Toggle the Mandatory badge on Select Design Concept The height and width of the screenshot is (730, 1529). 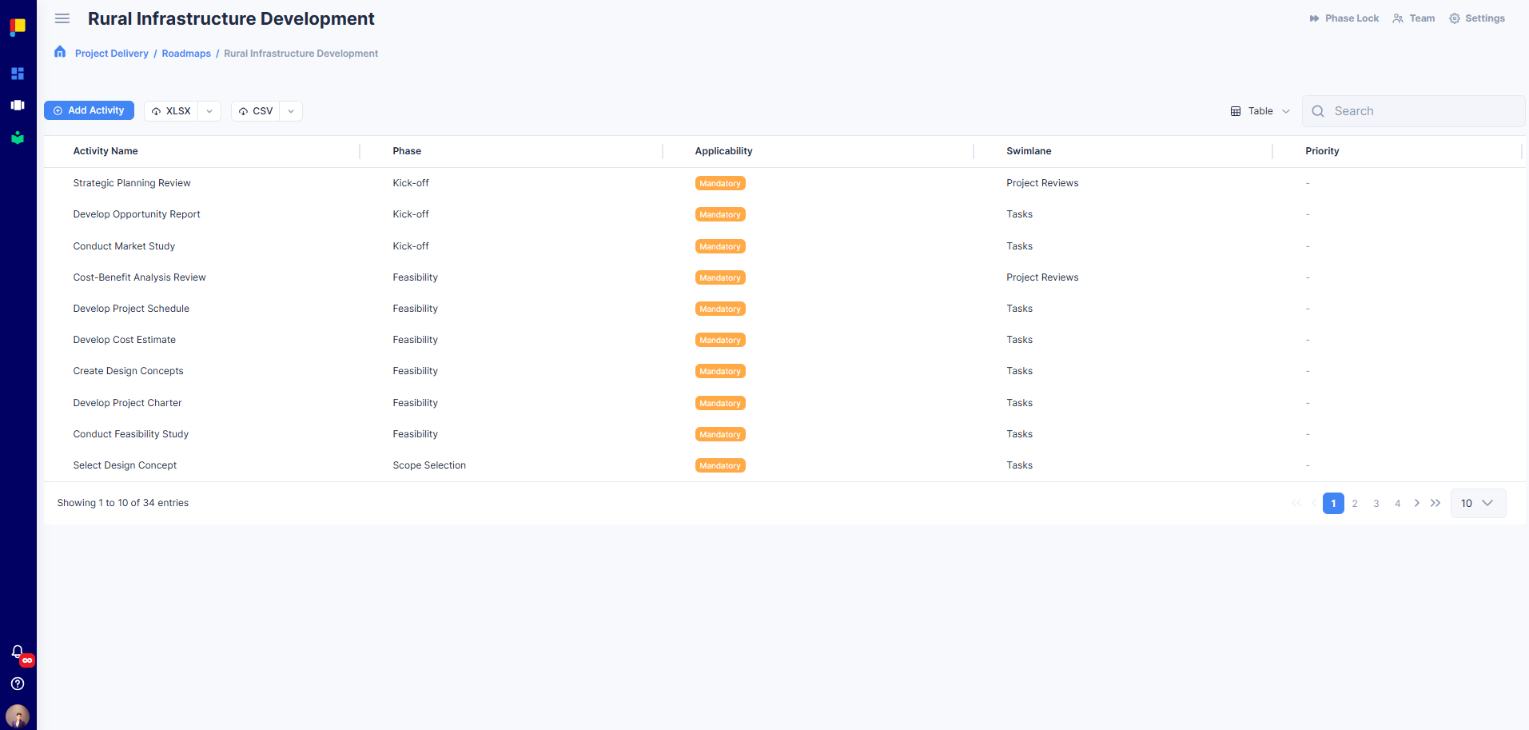coord(719,465)
